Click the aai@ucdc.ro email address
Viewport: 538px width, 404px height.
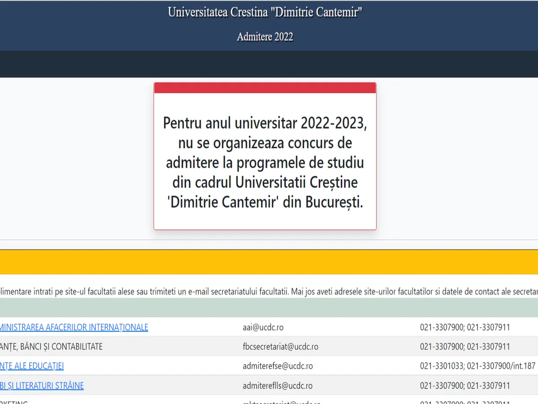point(263,327)
